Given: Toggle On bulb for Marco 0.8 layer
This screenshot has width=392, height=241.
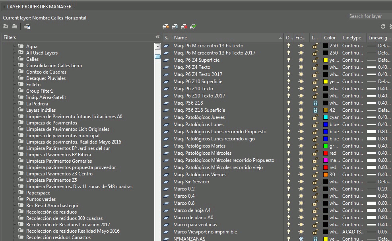Looking at the screenshot, I should pos(289,203).
